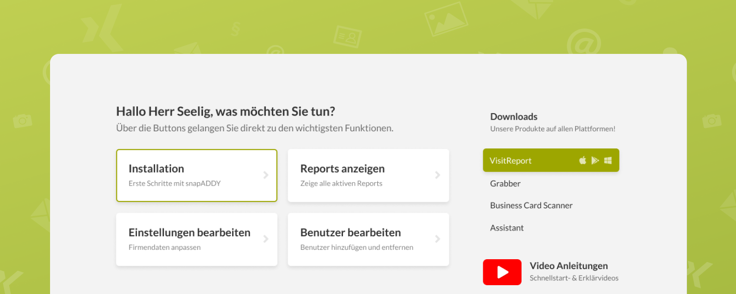Image resolution: width=736 pixels, height=294 pixels.
Task: Click the Google Play icon for VisitReport
Action: (595, 160)
